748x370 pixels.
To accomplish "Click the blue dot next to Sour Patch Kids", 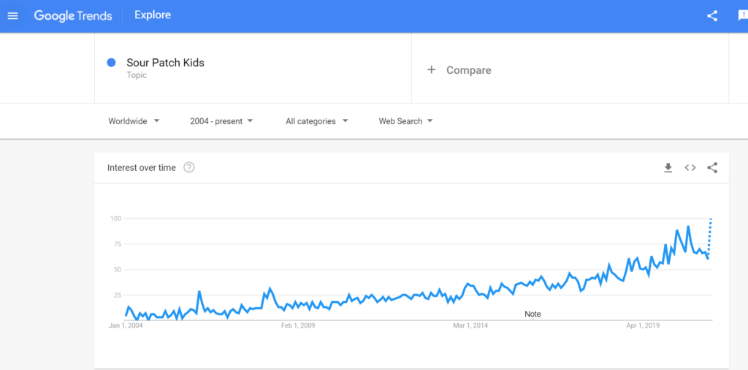I will 111,63.
